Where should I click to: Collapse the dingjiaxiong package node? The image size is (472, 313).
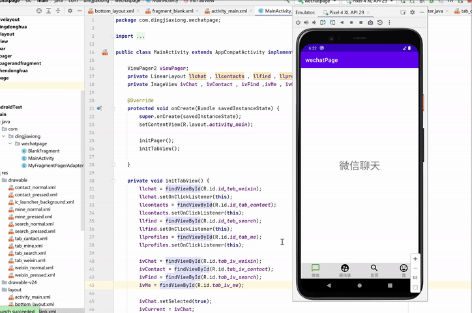coord(4,136)
